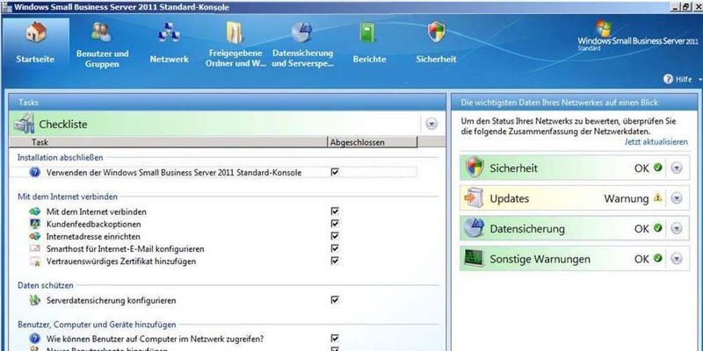Screen dimensions: 703x351
Task: Restore the window with title bar button
Action: 686,7
